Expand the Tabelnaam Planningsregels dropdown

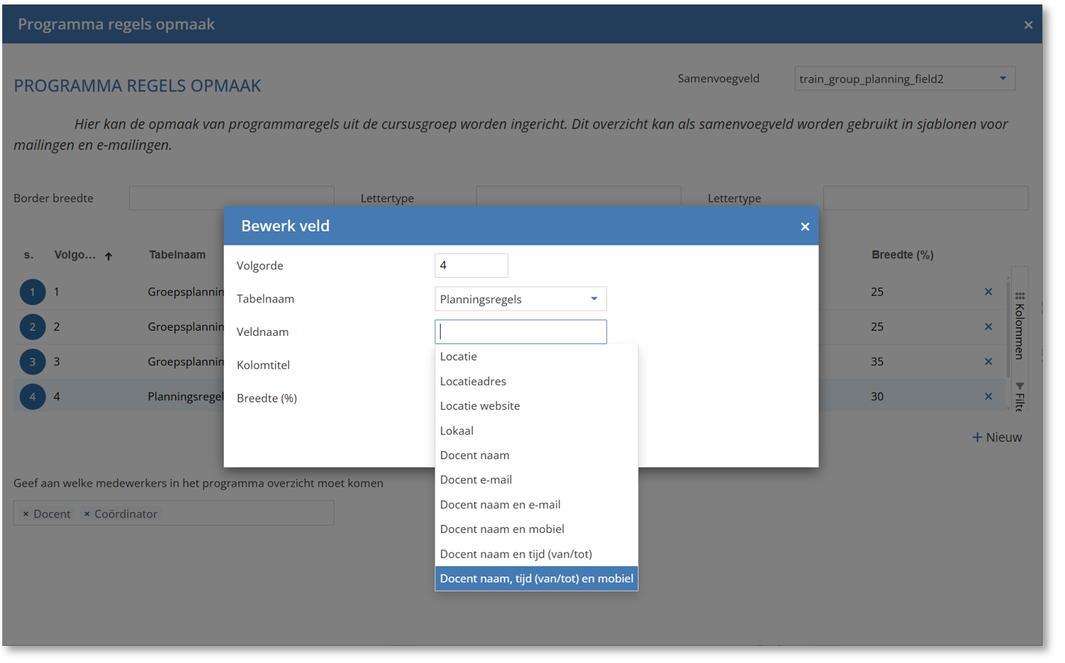click(594, 299)
